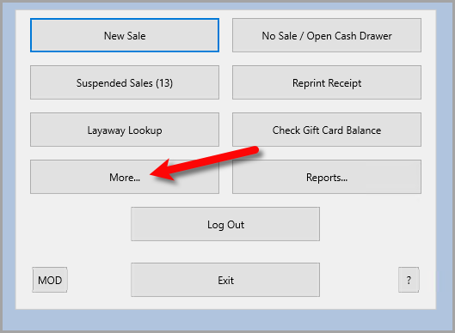The width and height of the screenshot is (455, 333).
Task: Select the No Sale / Open Cash Drawer option
Action: coord(327,35)
